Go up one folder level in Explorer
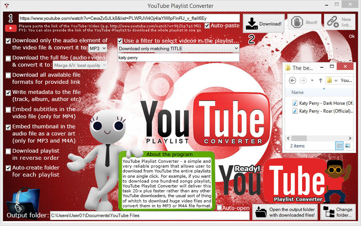 (x=321, y=80)
